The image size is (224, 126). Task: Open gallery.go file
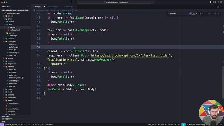pos(15,75)
